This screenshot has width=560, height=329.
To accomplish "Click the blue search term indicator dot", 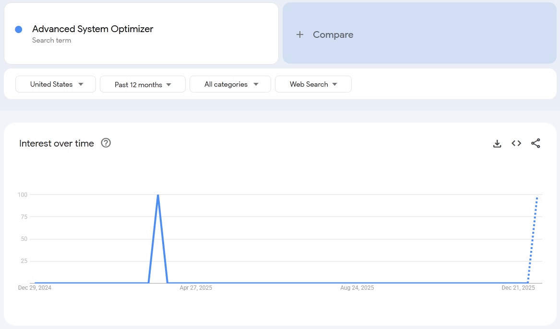I will coord(18,29).
